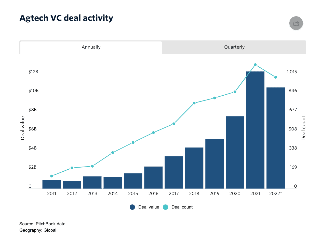Click the teal Deal count legend circle
Image resolution: width=322 pixels, height=237 pixels.
[166, 207]
